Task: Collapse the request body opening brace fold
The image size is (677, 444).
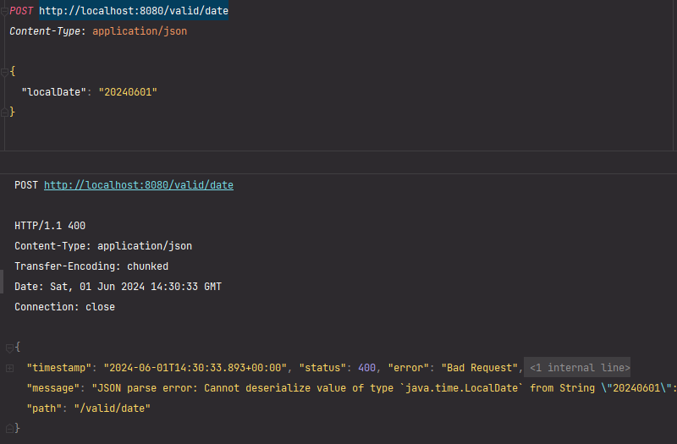Action: pos(4,72)
